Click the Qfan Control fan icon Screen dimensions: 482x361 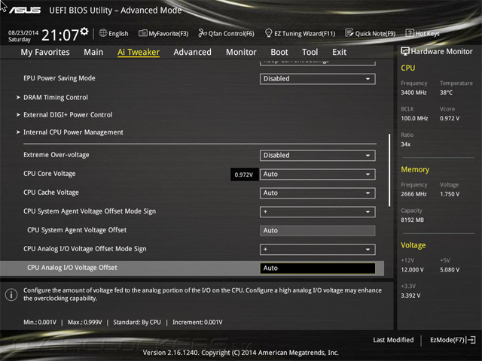[x=203, y=33]
